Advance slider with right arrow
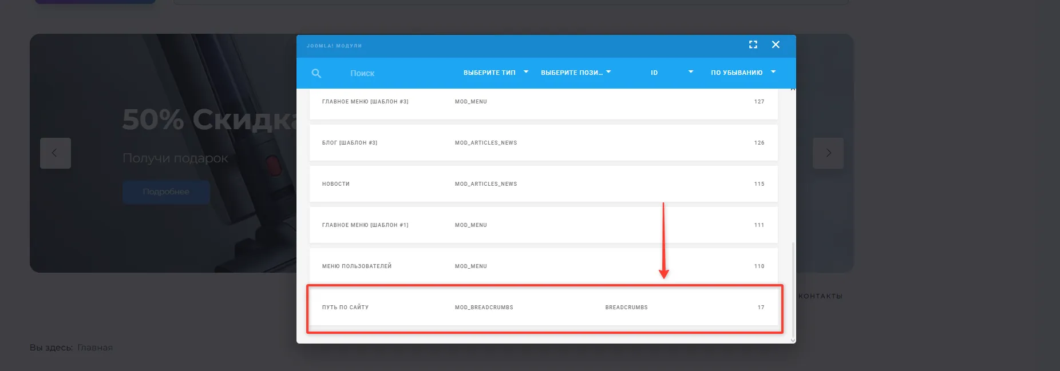Screen dimensions: 1060x371 click(x=828, y=153)
